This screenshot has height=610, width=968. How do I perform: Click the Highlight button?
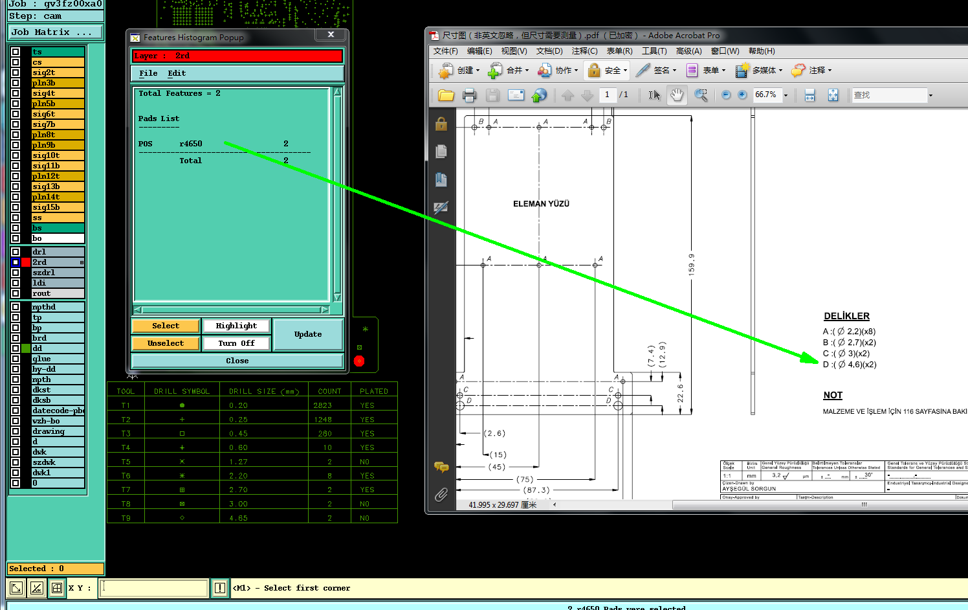point(236,326)
